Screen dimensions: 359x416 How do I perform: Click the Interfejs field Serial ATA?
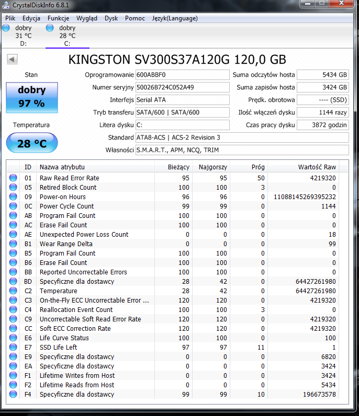click(183, 100)
